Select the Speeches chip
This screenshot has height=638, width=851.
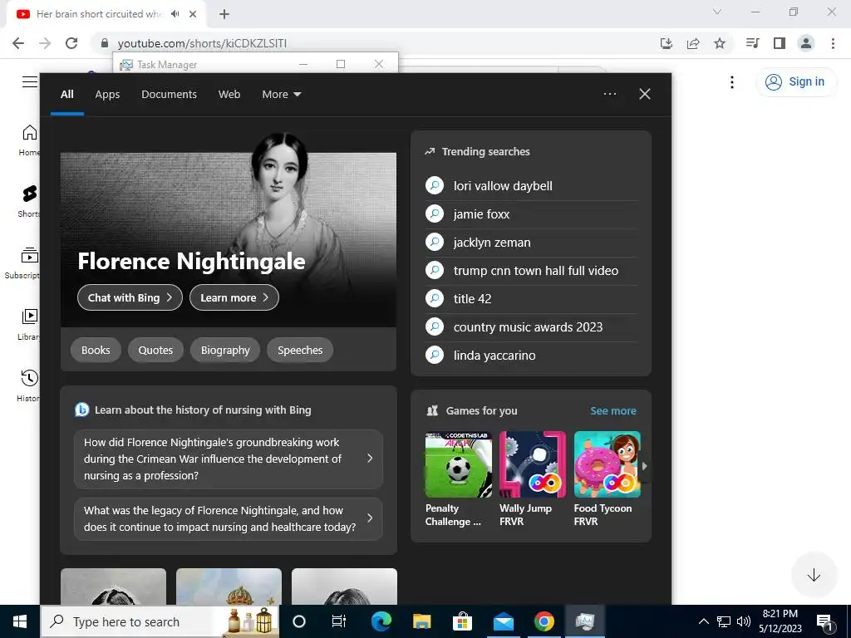tap(300, 350)
